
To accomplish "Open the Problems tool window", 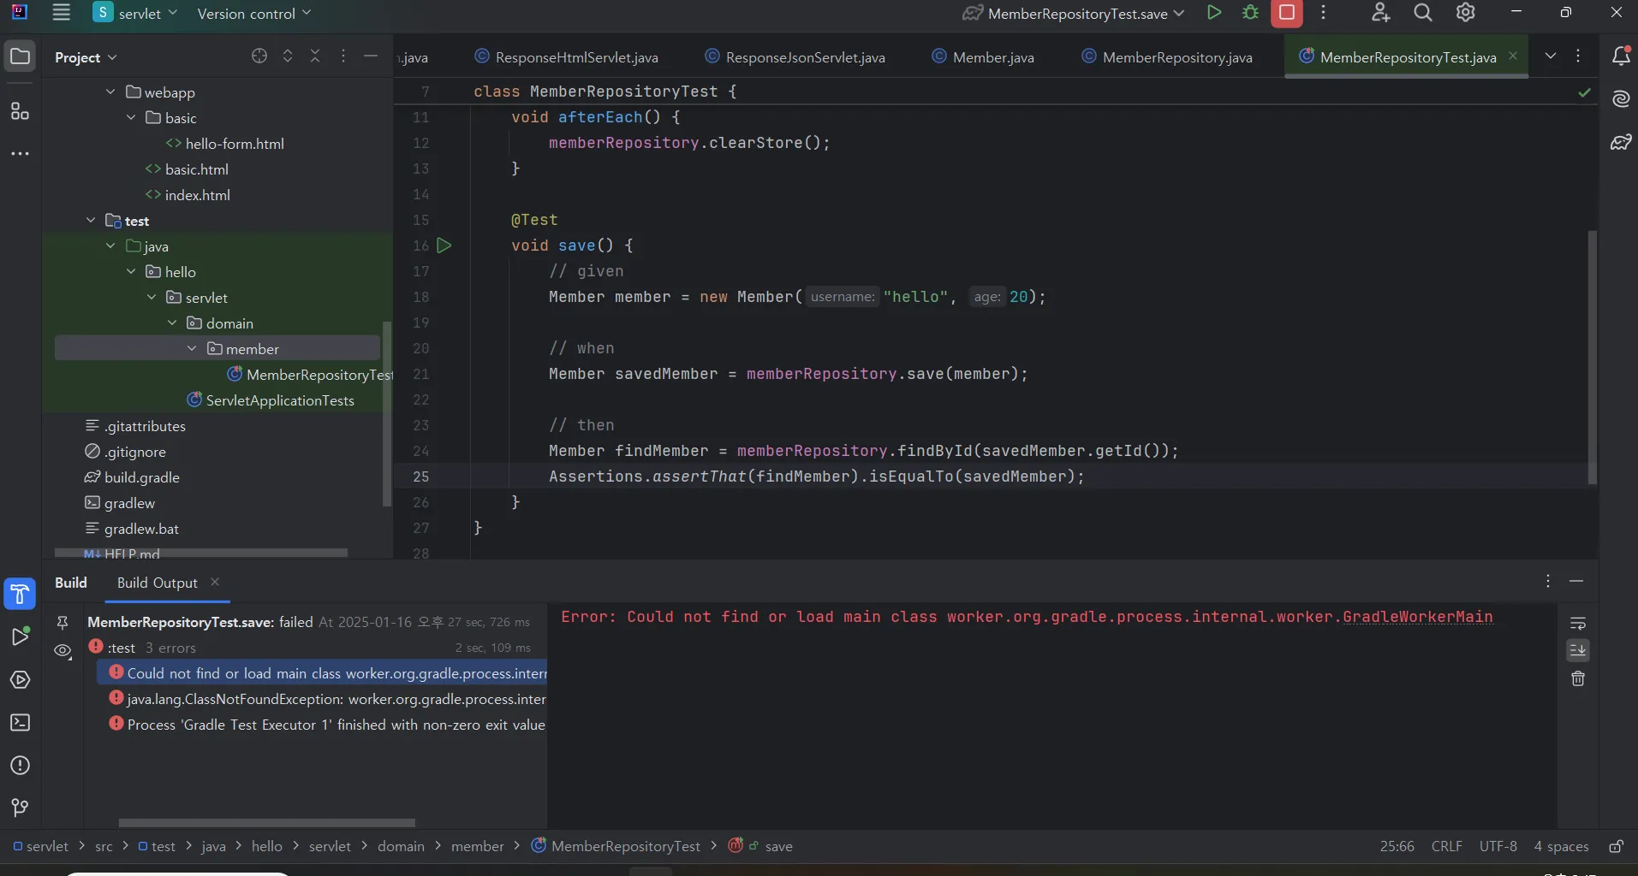I will click(20, 766).
